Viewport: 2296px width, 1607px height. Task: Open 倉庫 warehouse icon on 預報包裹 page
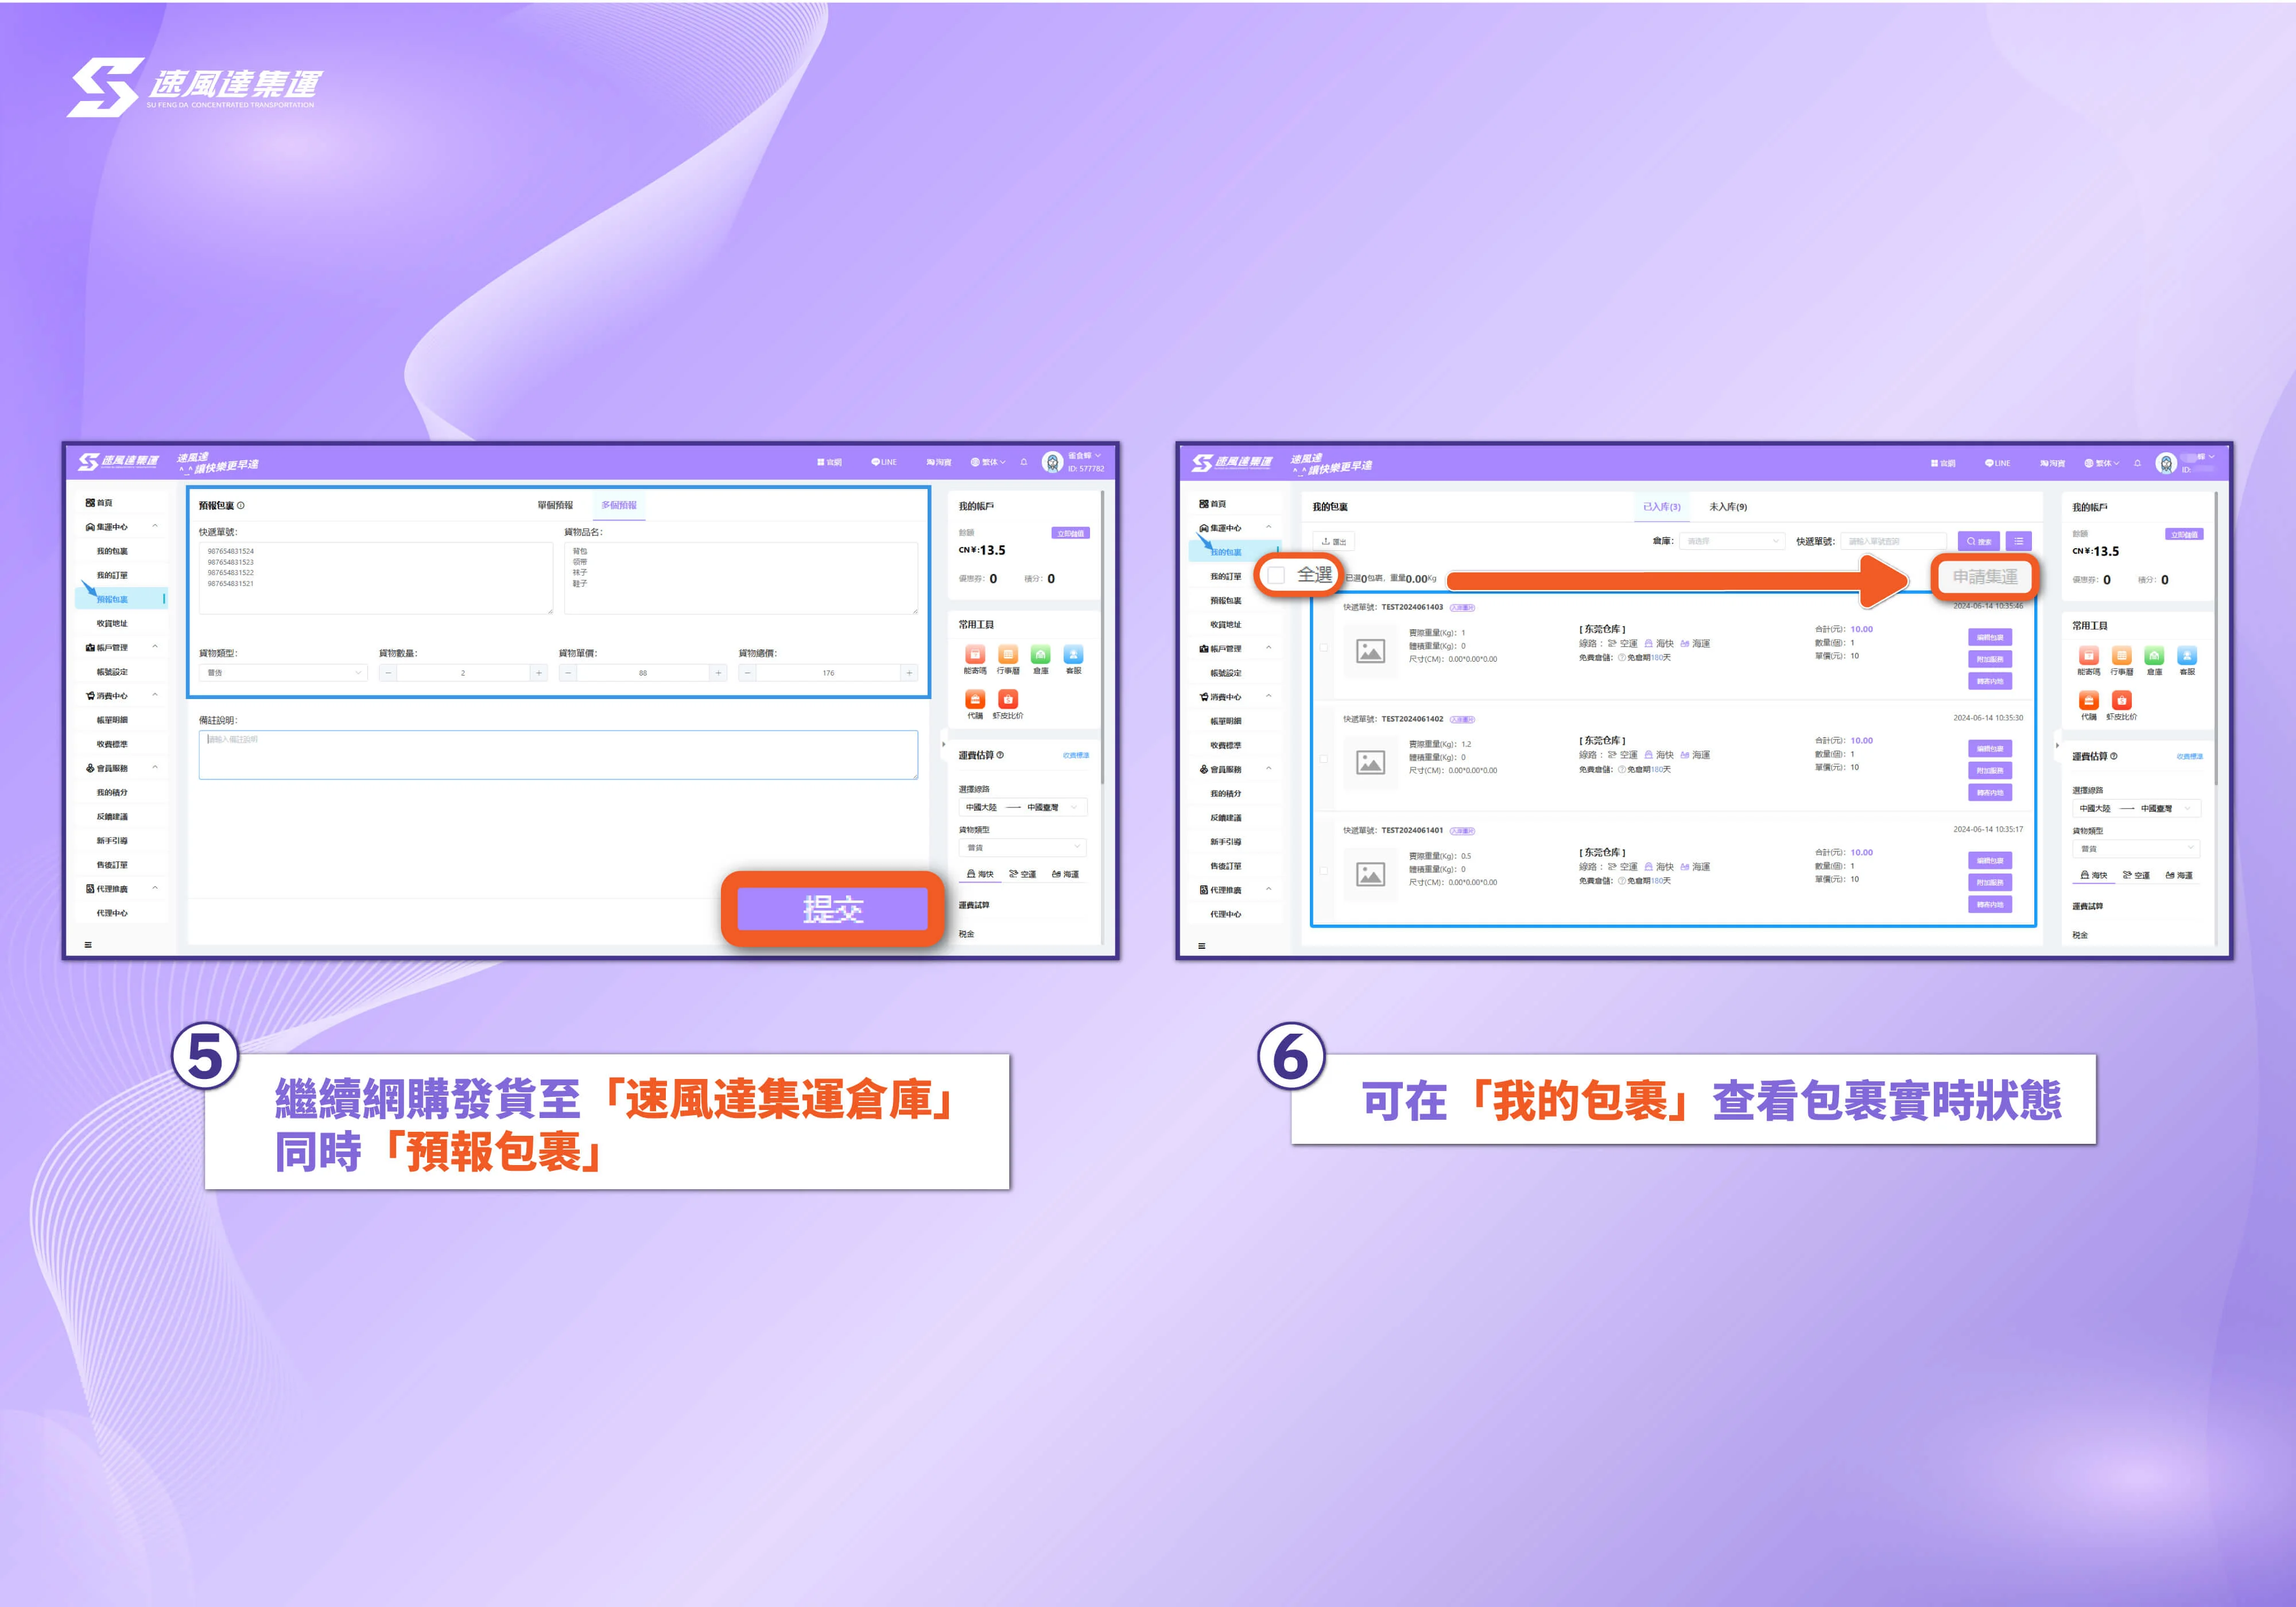click(x=1041, y=655)
